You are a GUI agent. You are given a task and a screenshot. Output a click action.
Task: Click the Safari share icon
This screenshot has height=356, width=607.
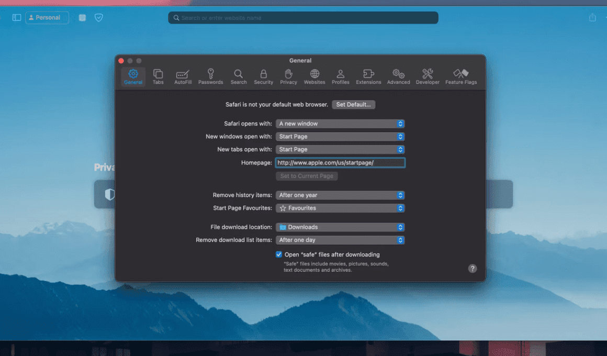pyautogui.click(x=592, y=17)
